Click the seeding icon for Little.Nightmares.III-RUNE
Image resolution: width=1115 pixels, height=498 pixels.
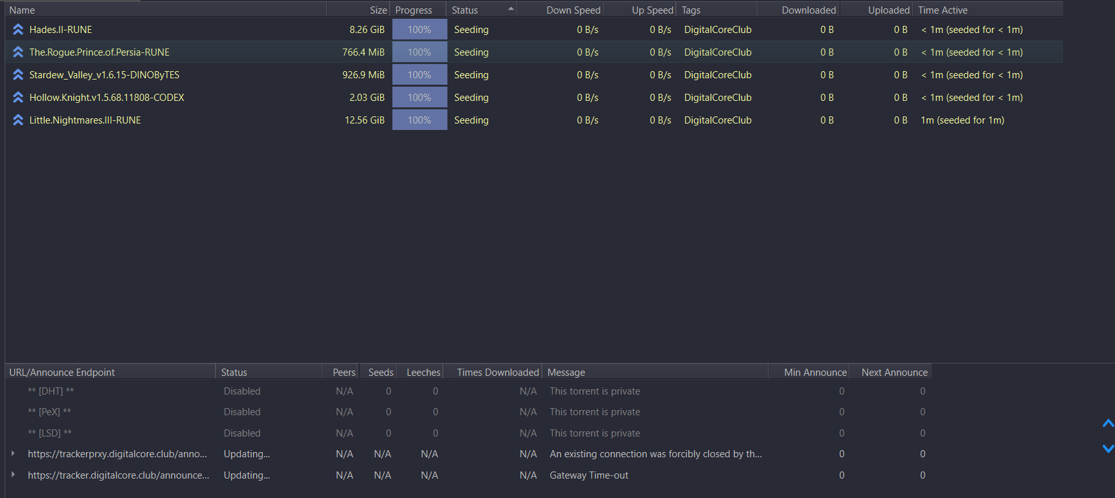[18, 120]
